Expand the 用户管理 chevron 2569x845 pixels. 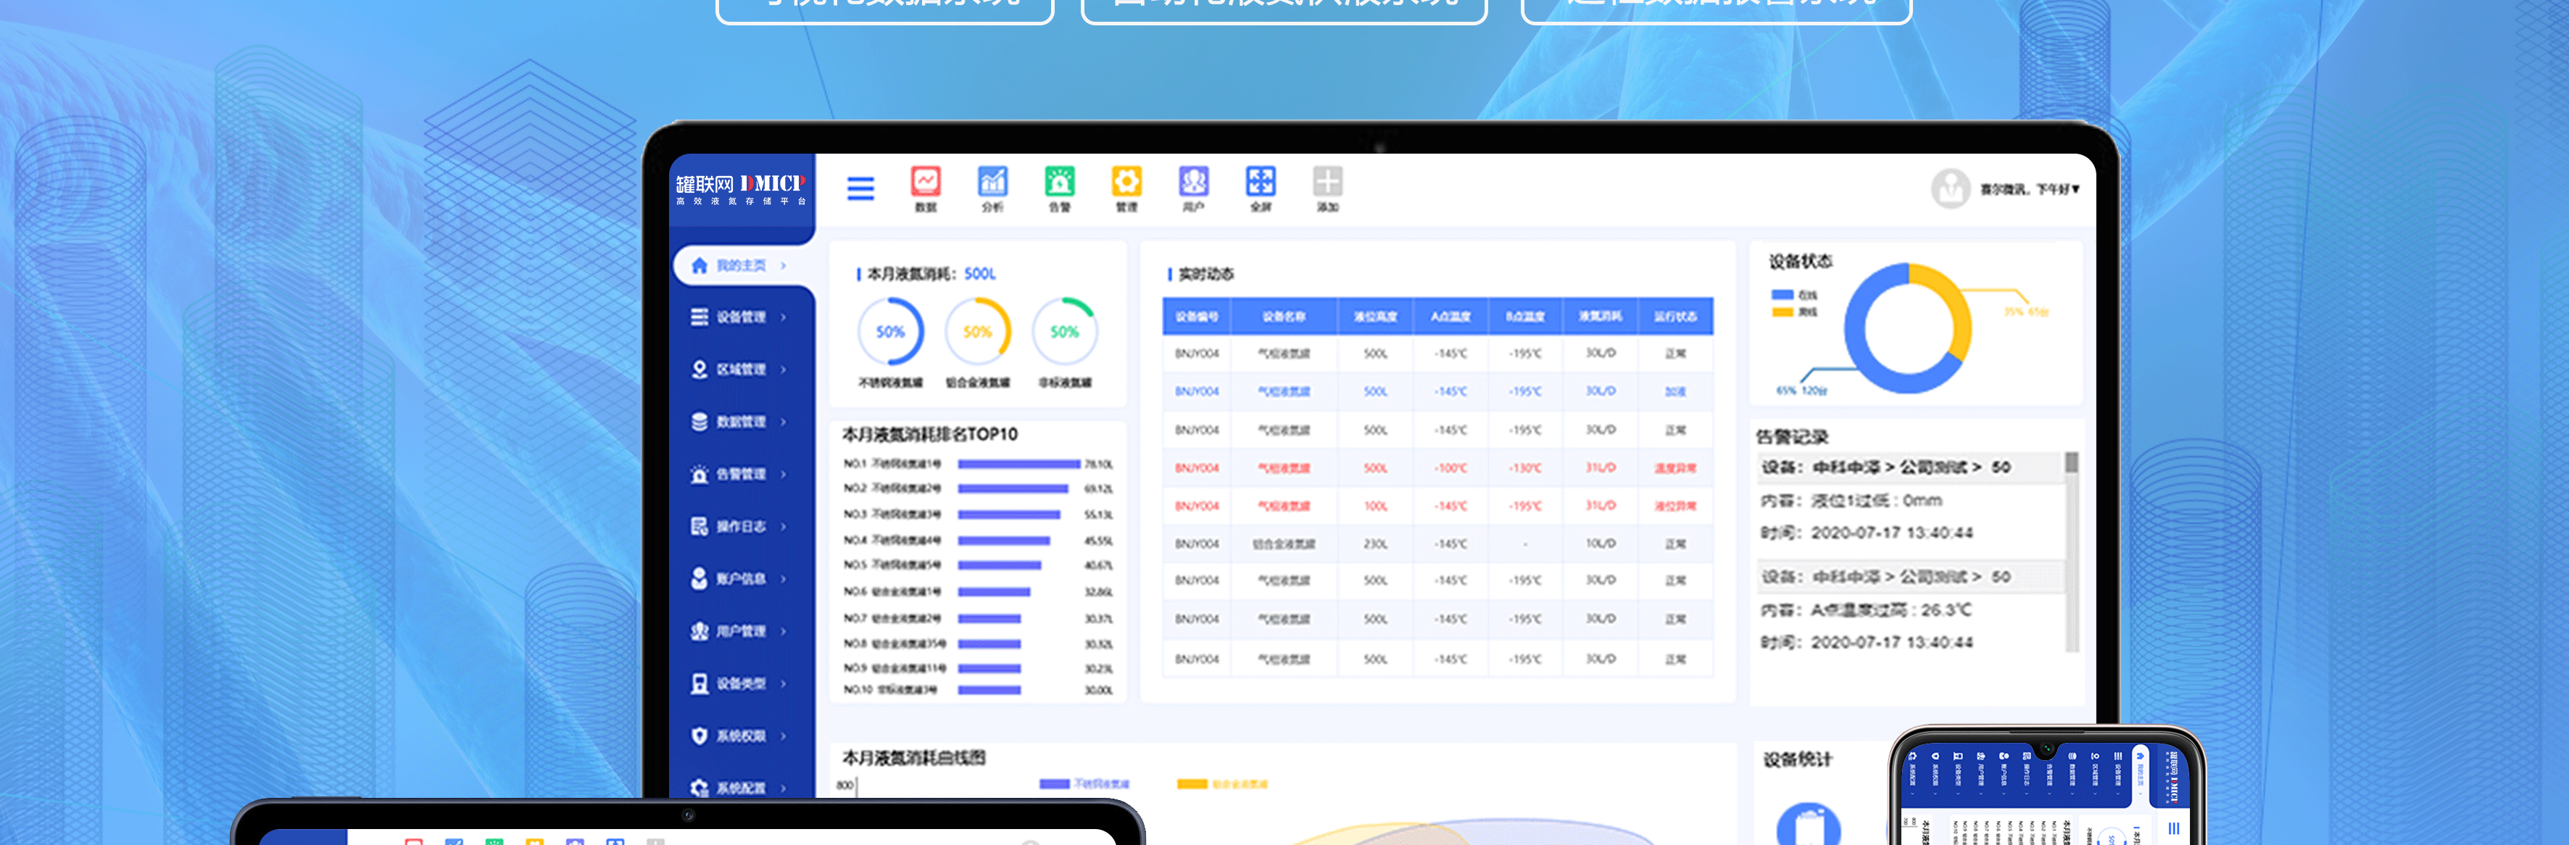[x=784, y=630]
